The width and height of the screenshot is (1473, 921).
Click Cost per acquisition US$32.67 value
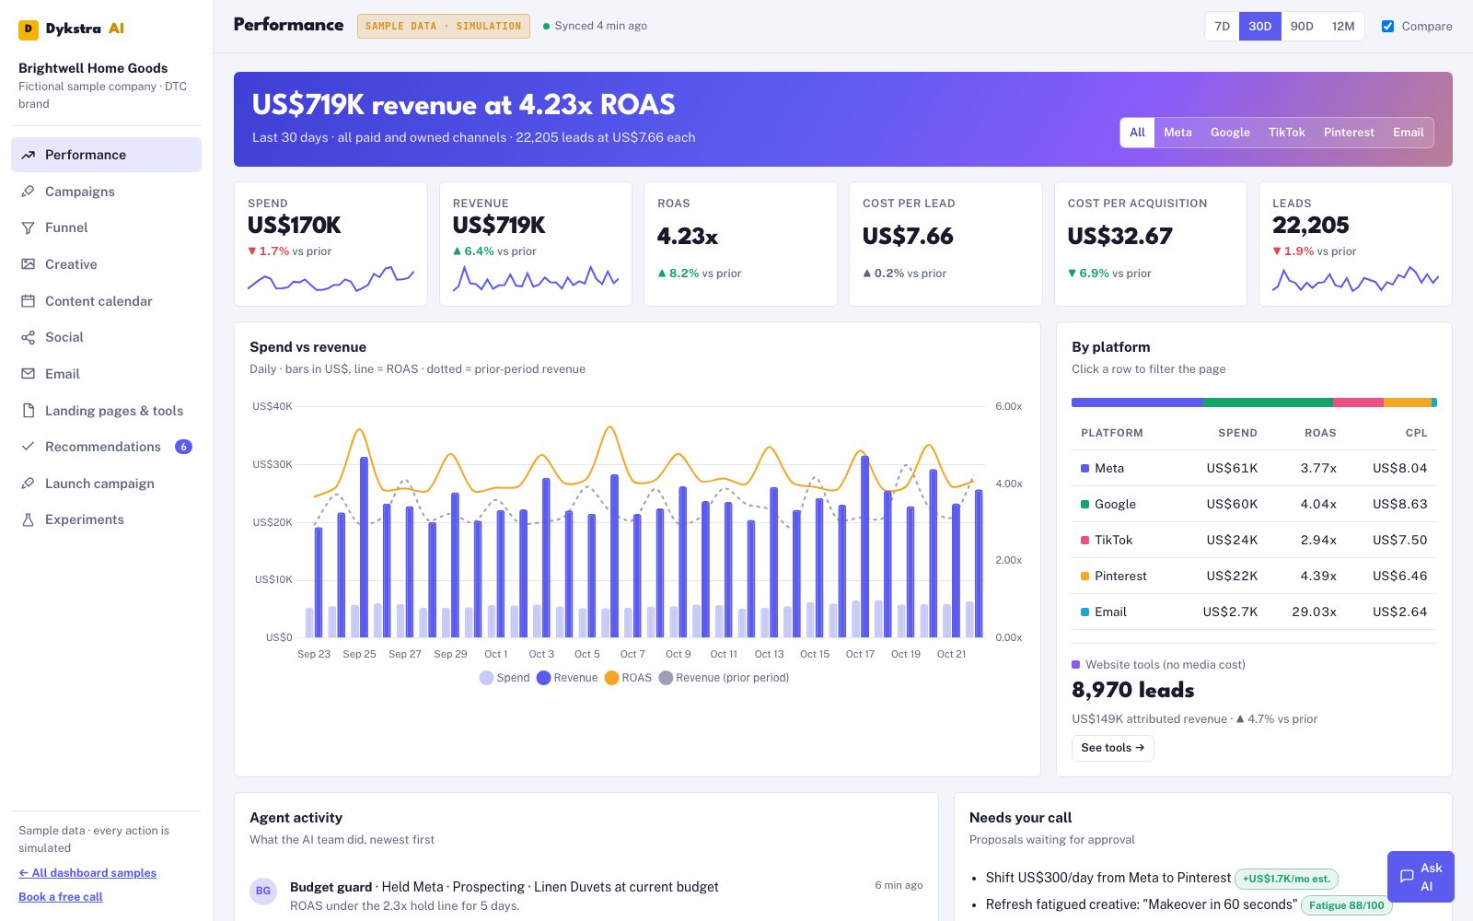click(1120, 237)
